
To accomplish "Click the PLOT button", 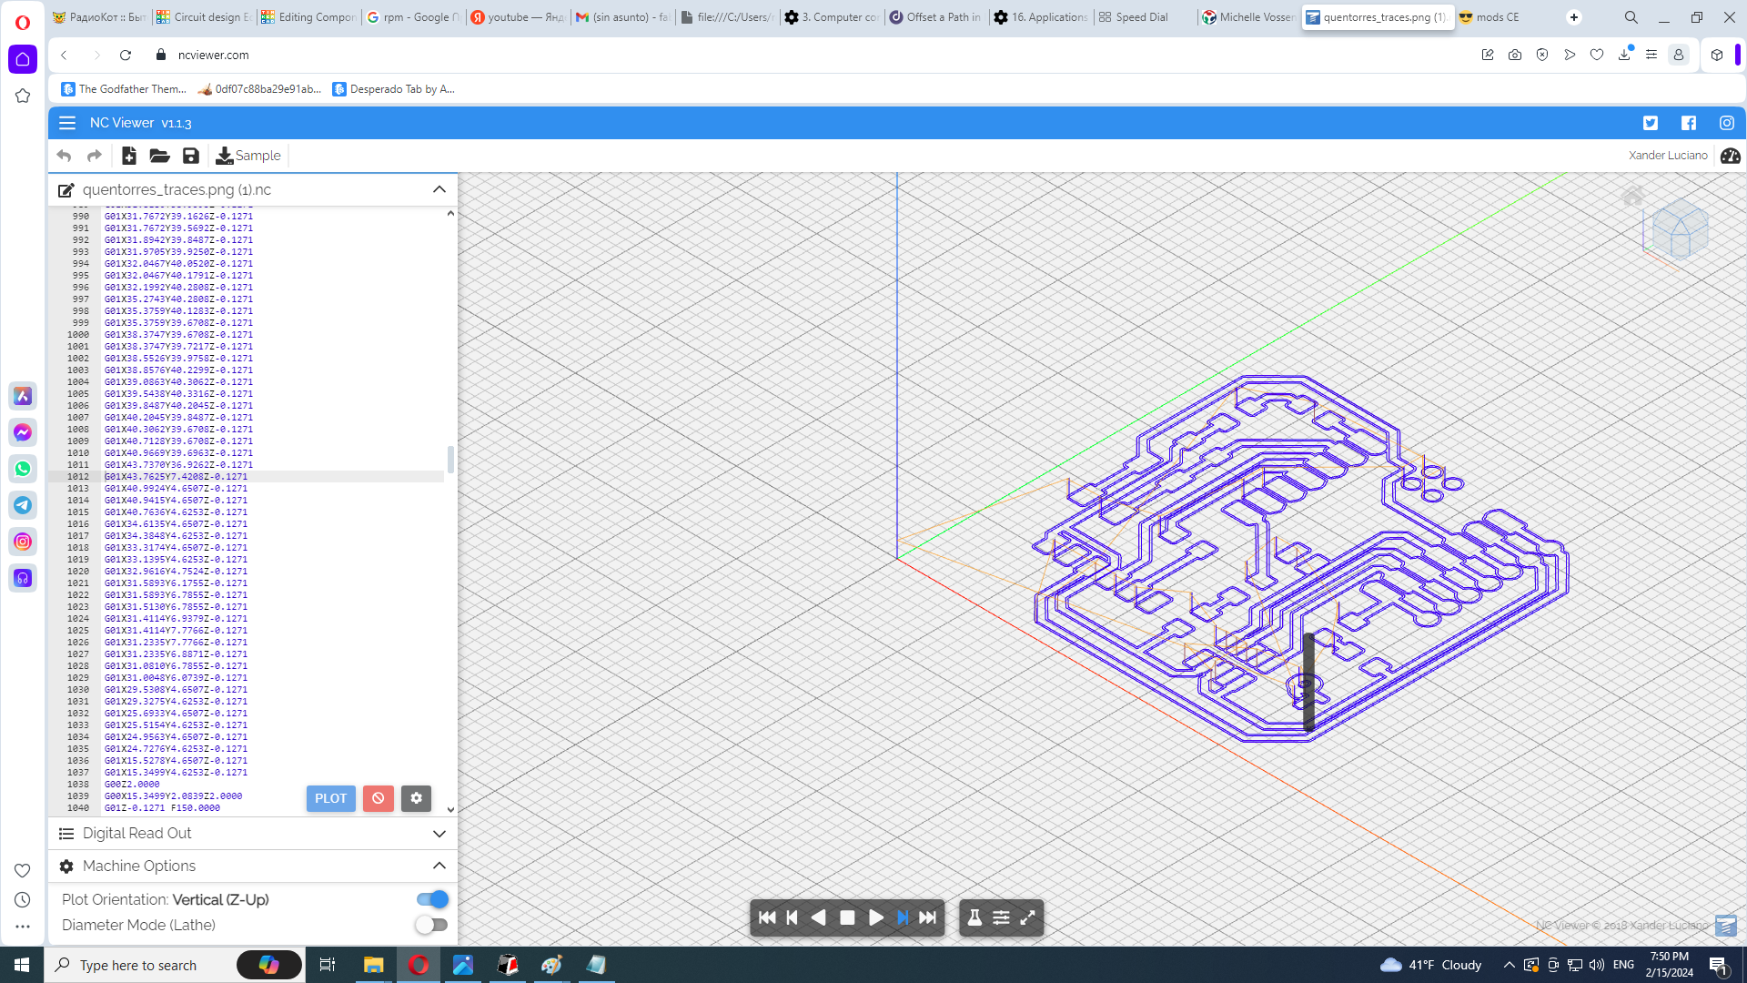I will click(331, 798).
